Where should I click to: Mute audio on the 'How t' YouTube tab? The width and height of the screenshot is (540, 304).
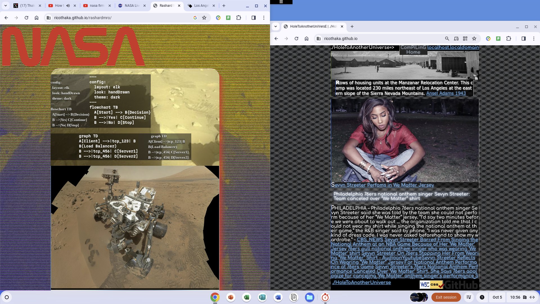(x=68, y=6)
